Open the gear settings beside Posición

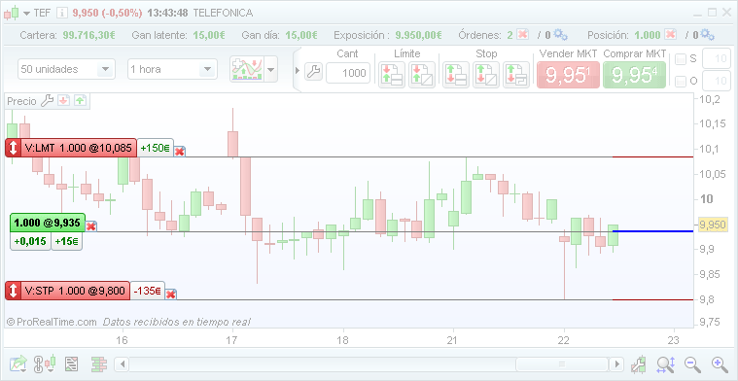708,34
